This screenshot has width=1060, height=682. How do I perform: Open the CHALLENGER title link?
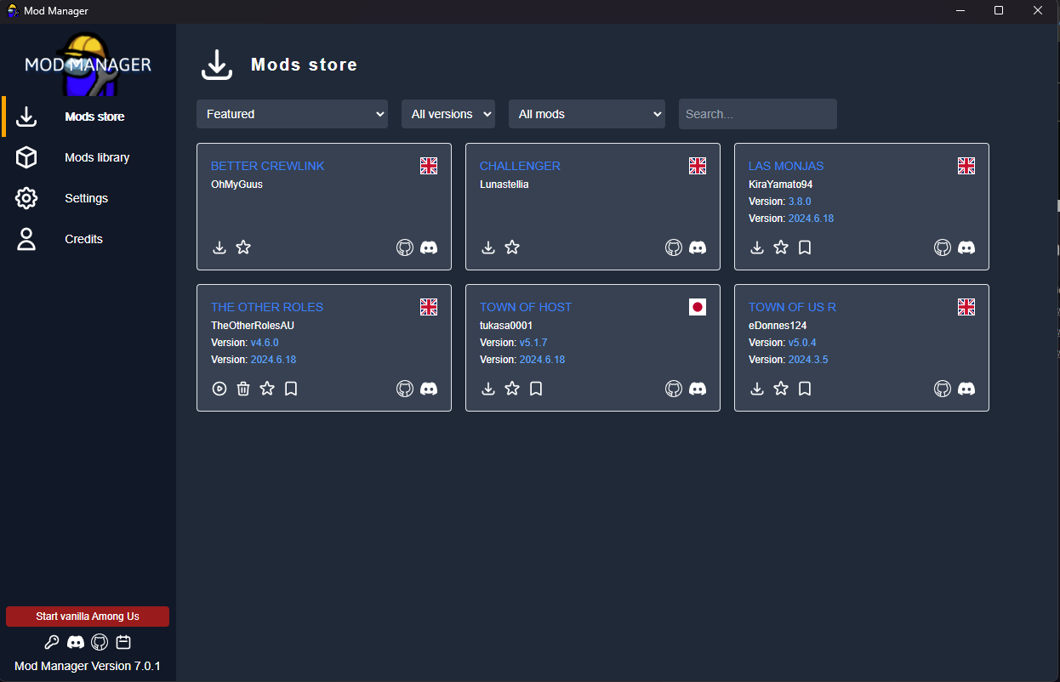520,166
